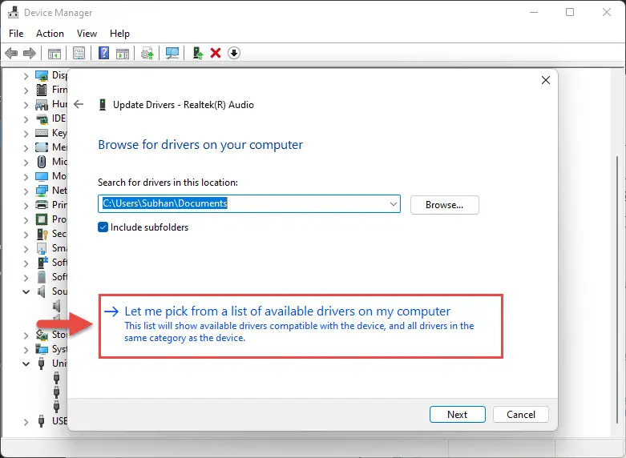Click the Help toolbar icon

[x=103, y=54]
